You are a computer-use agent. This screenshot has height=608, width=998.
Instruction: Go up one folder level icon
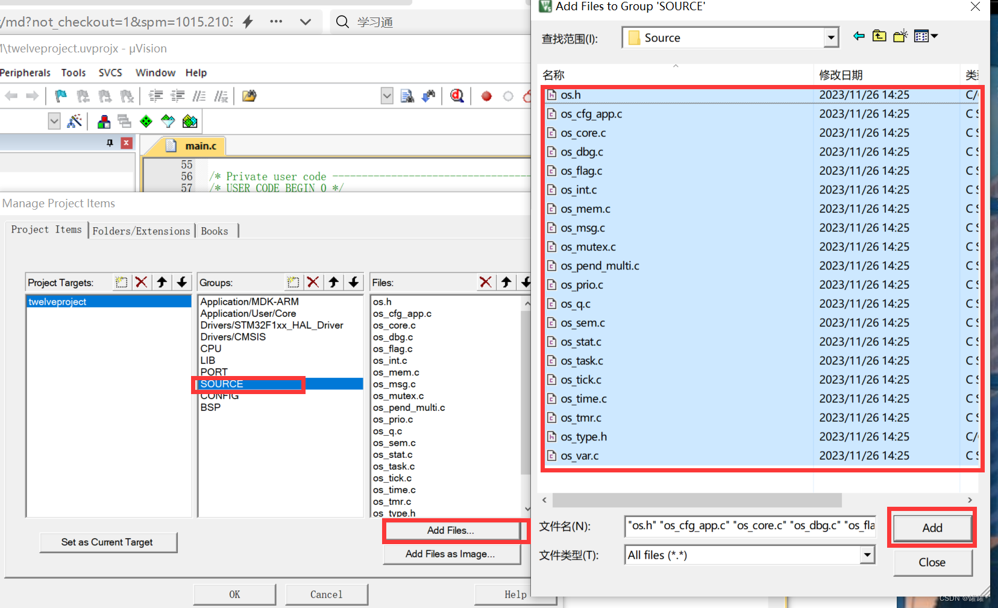pyautogui.click(x=879, y=36)
